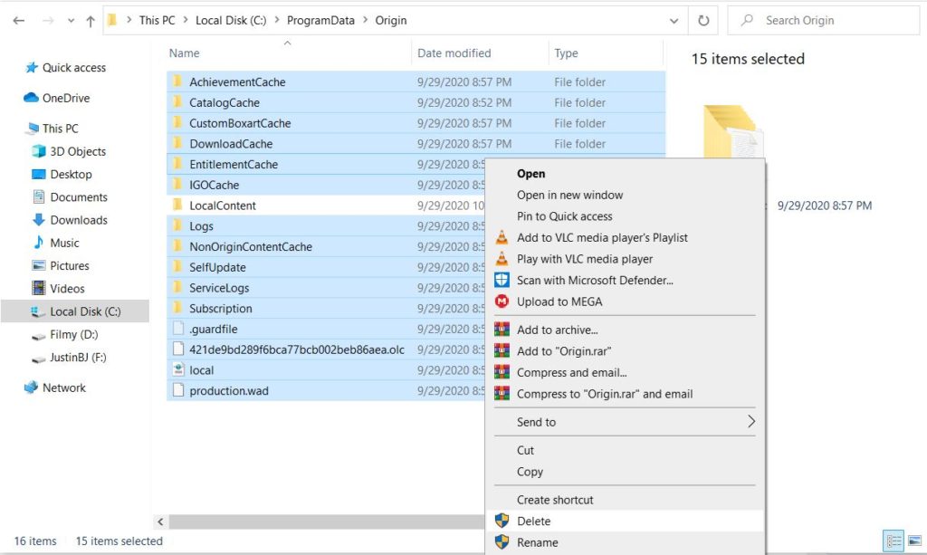Click the WinRAR icon beside Add to archive
This screenshot has height=555, width=927.
point(502,330)
